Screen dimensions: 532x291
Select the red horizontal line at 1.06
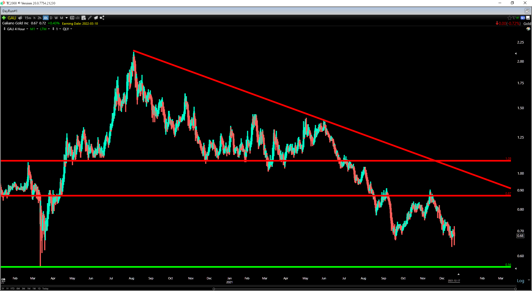point(255,160)
